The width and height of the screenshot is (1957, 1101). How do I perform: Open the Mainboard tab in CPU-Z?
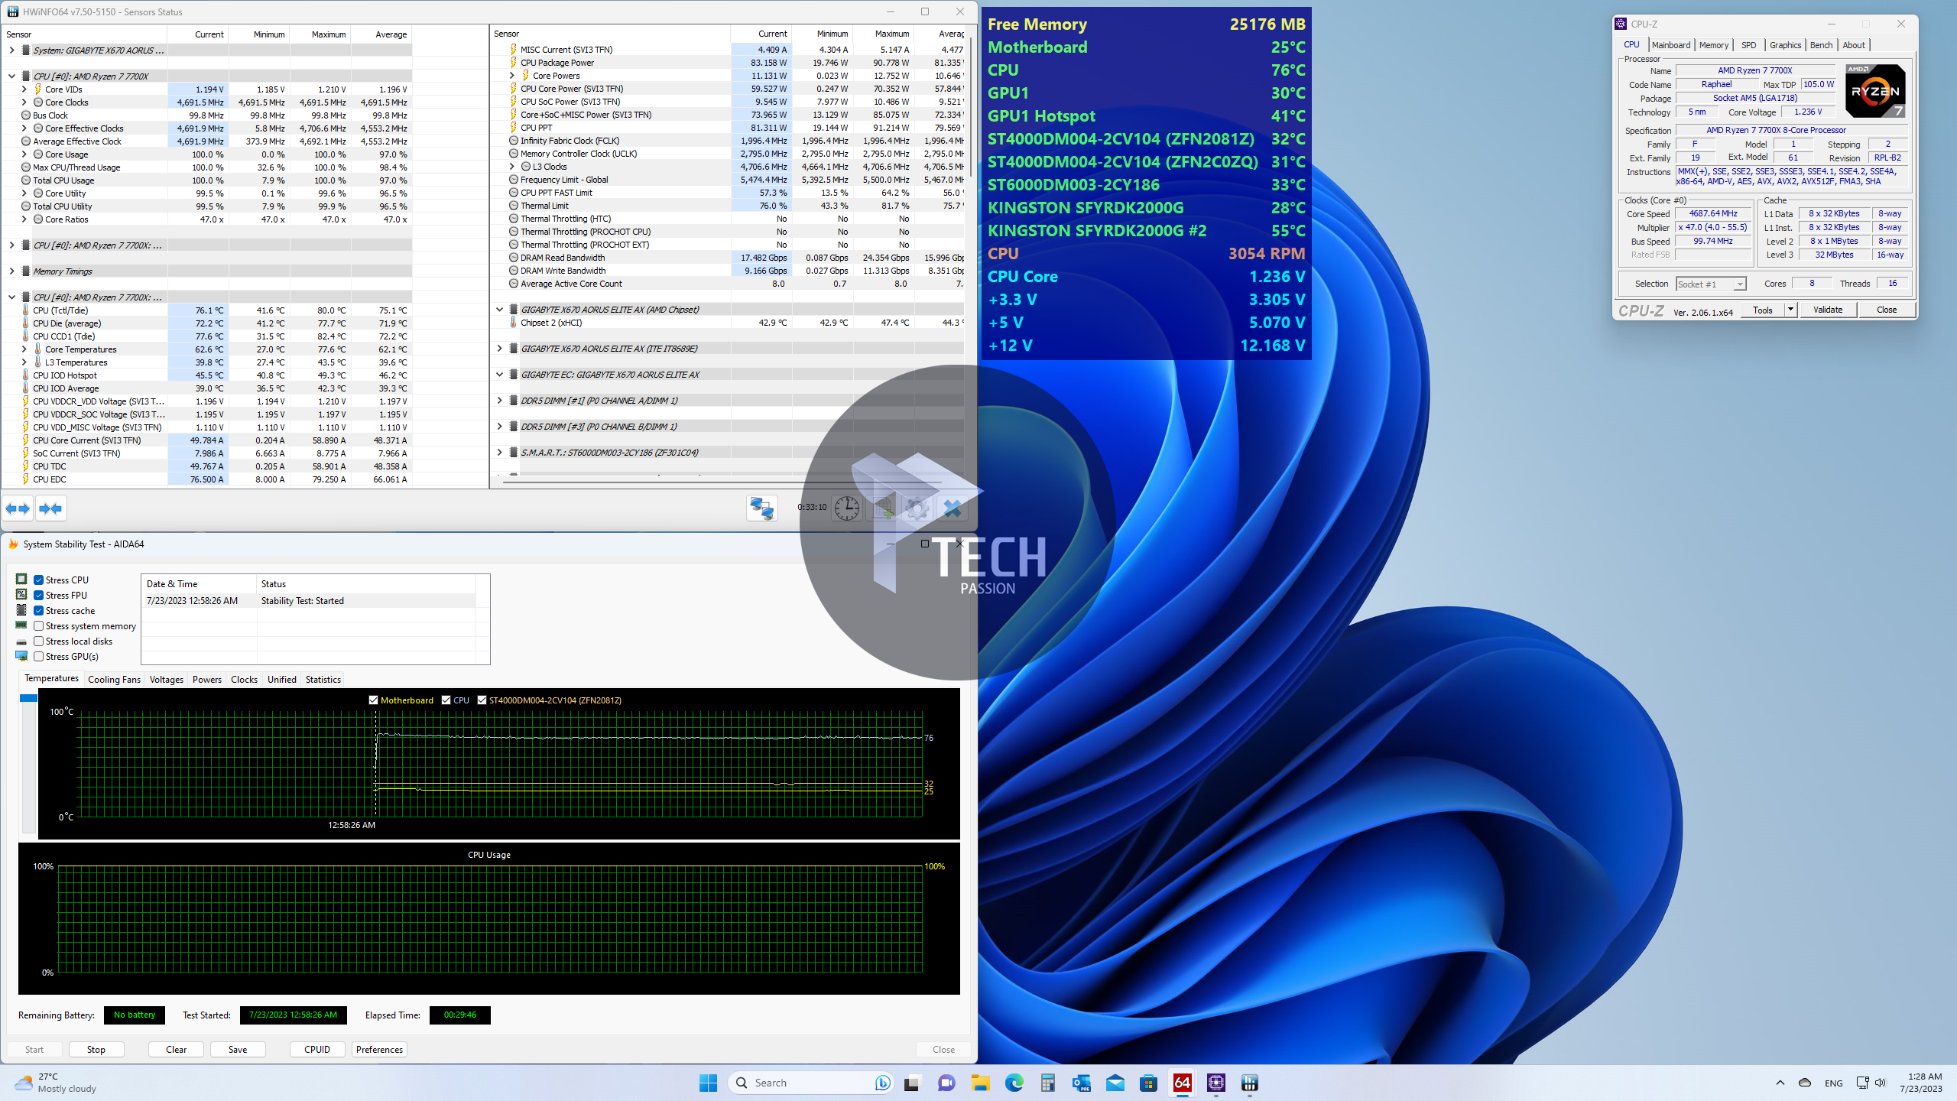(1670, 45)
